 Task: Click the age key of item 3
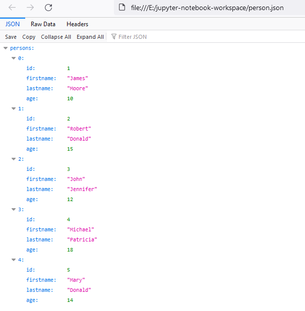click(32, 250)
